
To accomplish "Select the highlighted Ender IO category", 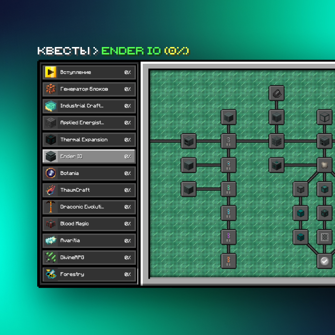I will [89, 156].
